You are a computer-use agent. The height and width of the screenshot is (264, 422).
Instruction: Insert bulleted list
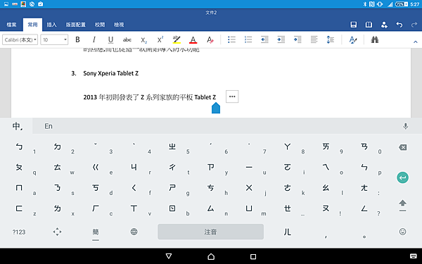point(231,40)
